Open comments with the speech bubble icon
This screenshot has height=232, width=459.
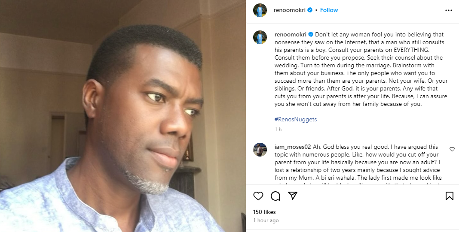pos(275,196)
